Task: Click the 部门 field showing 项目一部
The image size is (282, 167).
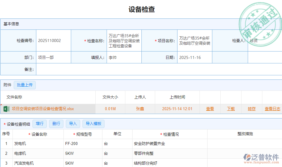Action: point(53,58)
